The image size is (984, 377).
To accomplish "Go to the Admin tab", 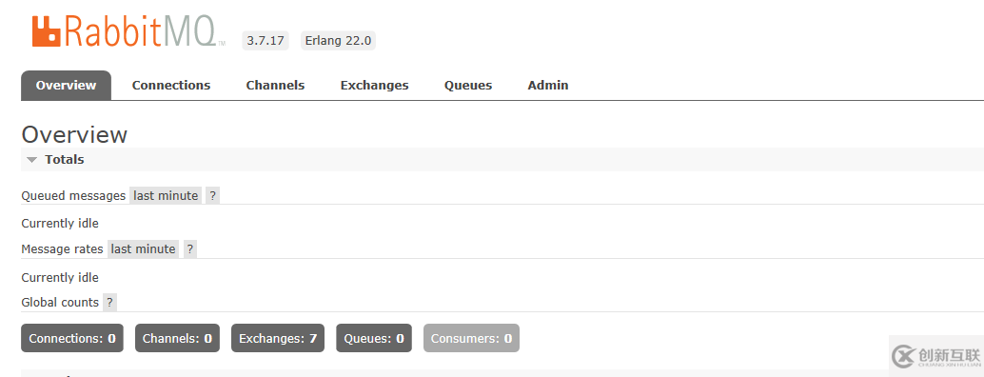I will coord(548,86).
